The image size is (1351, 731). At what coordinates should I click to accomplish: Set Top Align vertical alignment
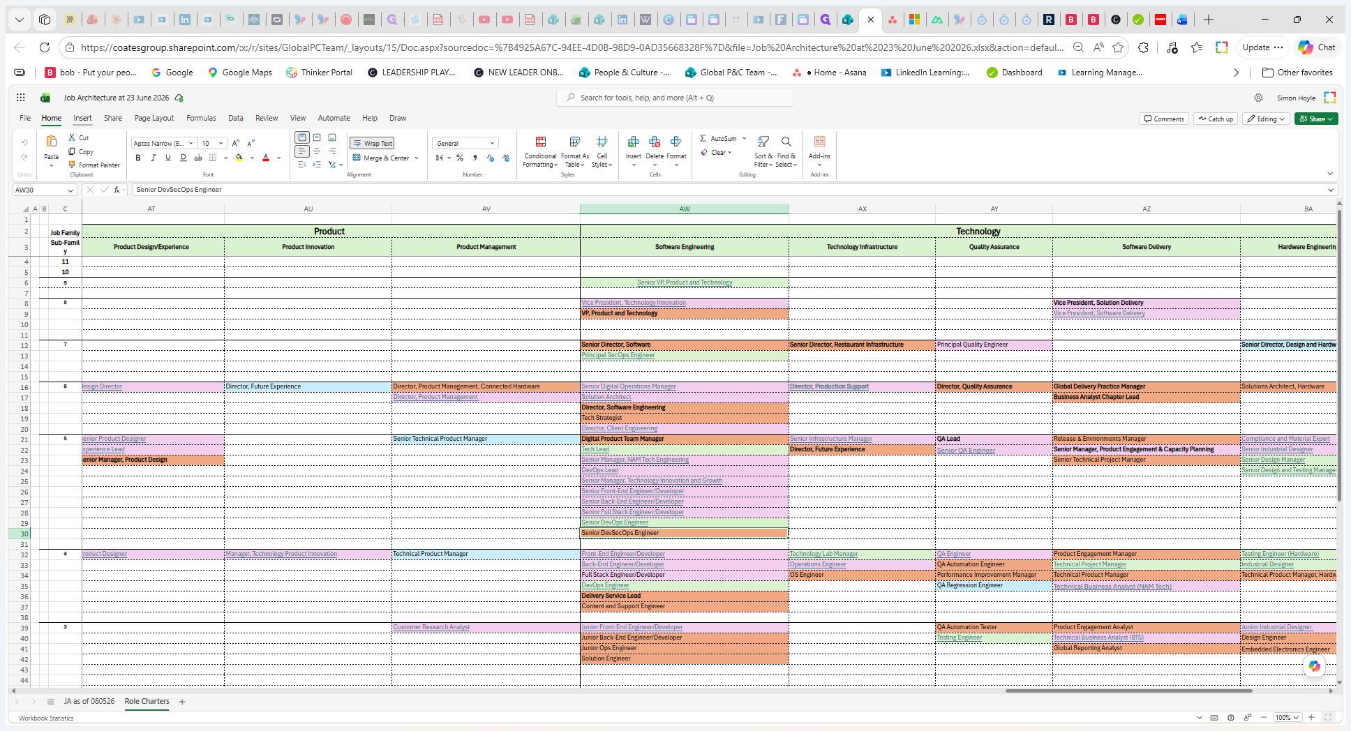pos(301,137)
